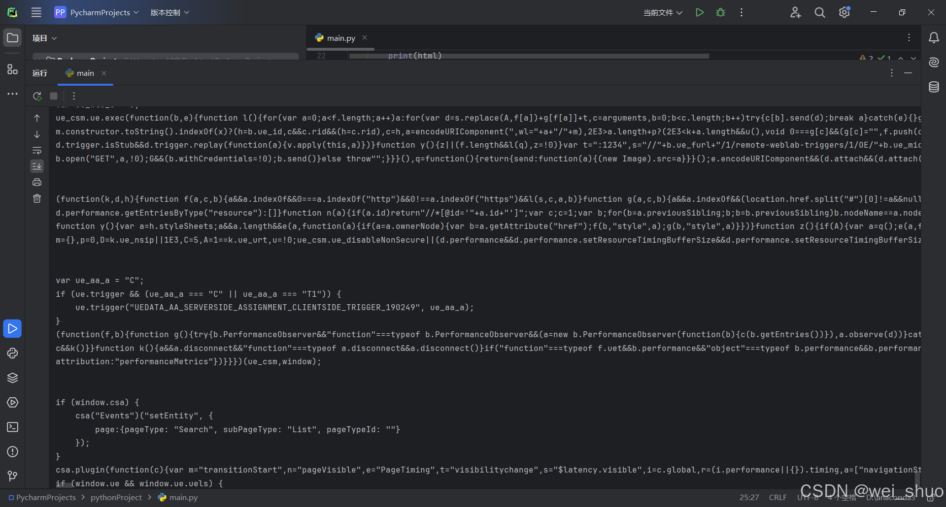
Task: Open Python Packages layers icon
Action: click(12, 378)
